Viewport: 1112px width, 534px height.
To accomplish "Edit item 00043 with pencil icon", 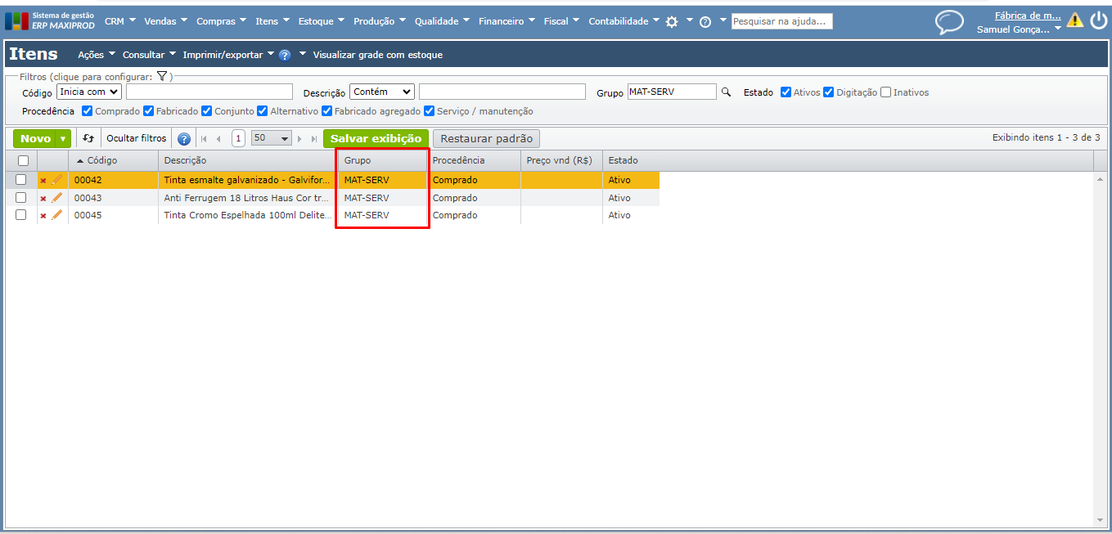I will pos(56,197).
